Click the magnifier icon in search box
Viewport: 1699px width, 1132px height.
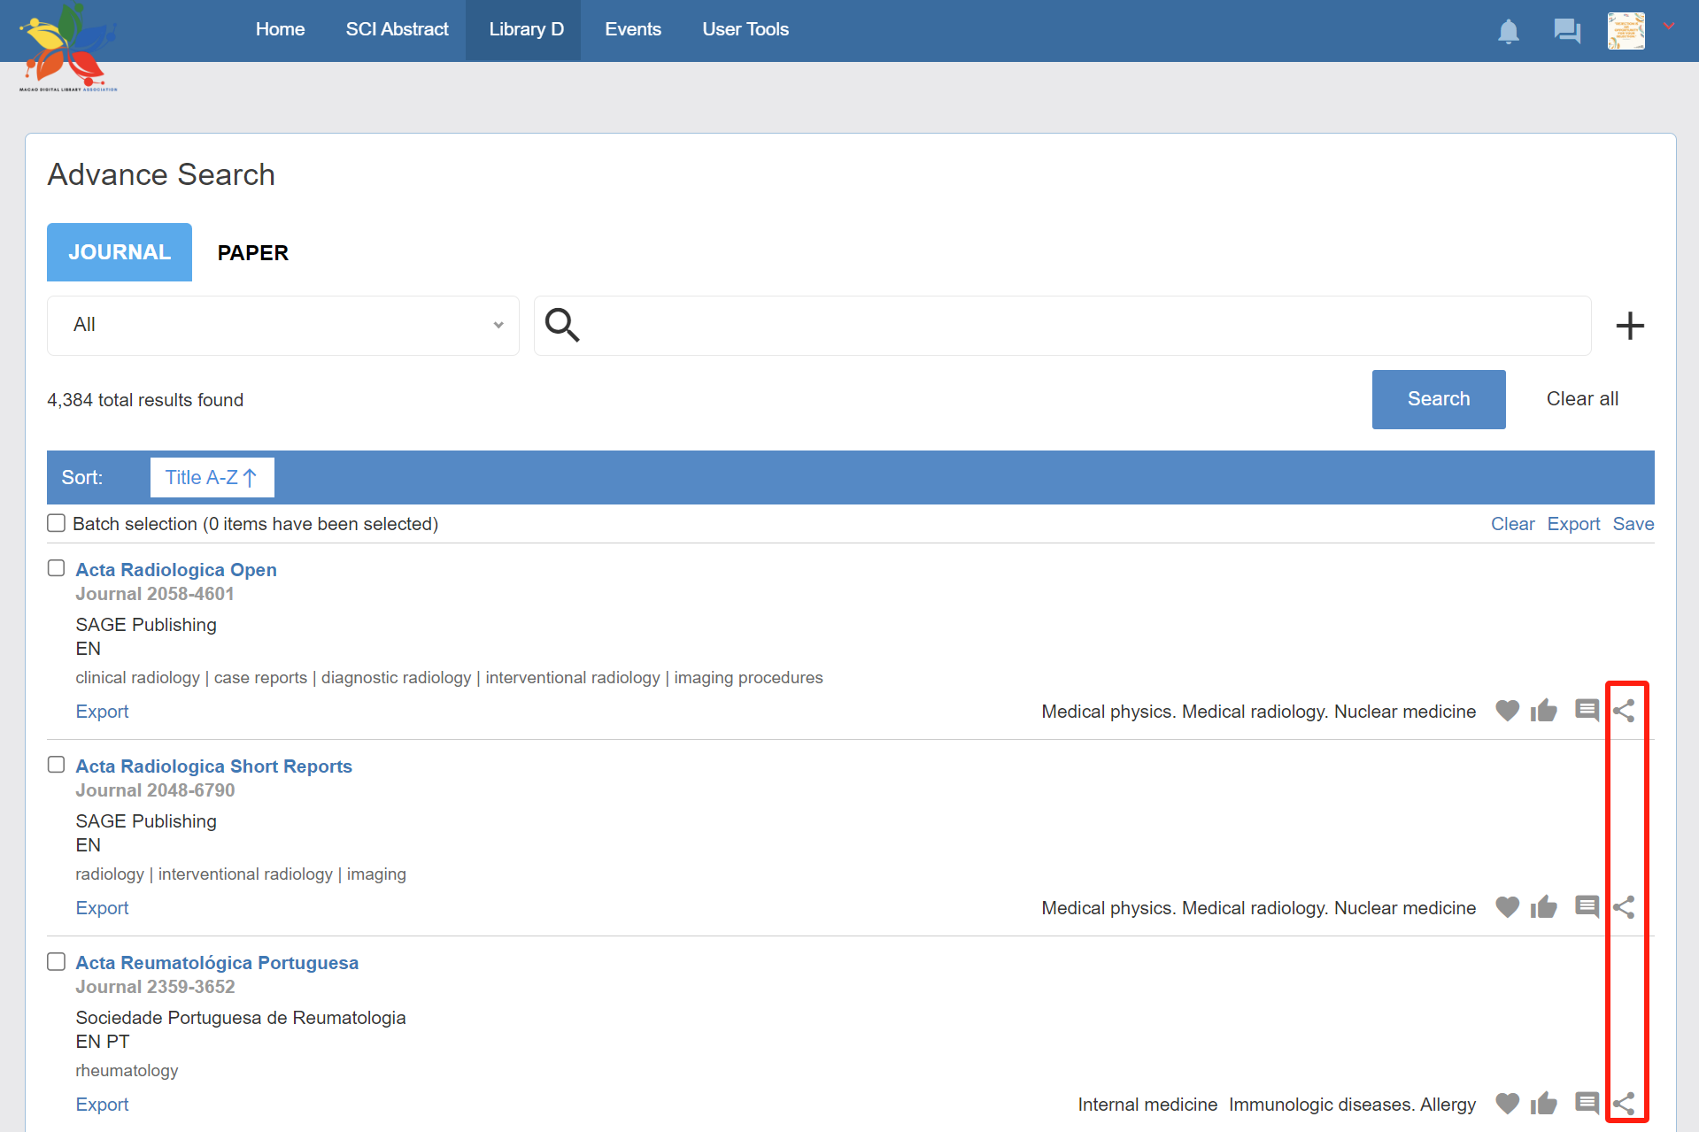coord(562,326)
